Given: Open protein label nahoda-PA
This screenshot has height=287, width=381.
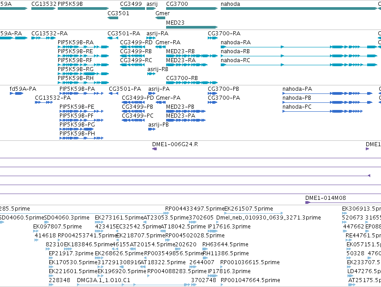Looking at the screenshot, I should 297,89.
